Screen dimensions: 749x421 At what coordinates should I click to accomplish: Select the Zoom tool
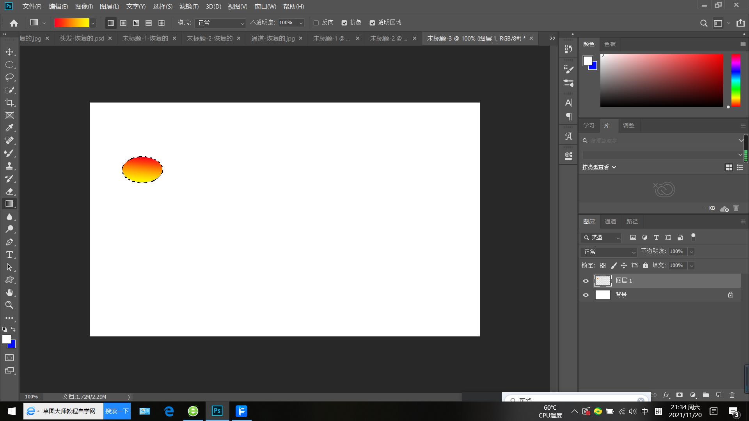click(x=9, y=305)
